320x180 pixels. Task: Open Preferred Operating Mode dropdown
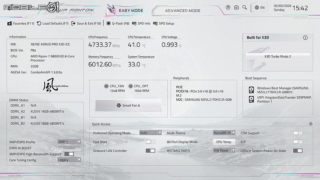coord(151,133)
